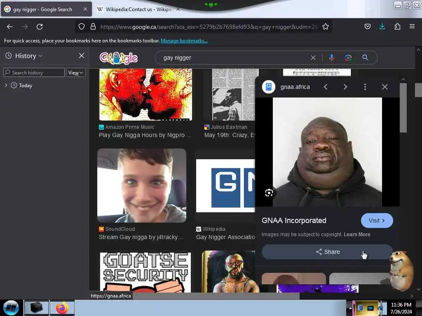Image resolution: width=422 pixels, height=316 pixels.
Task: Click the Google doodle logo
Action: (x=118, y=58)
